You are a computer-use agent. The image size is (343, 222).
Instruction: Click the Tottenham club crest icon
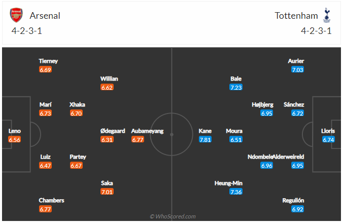tap(327, 15)
